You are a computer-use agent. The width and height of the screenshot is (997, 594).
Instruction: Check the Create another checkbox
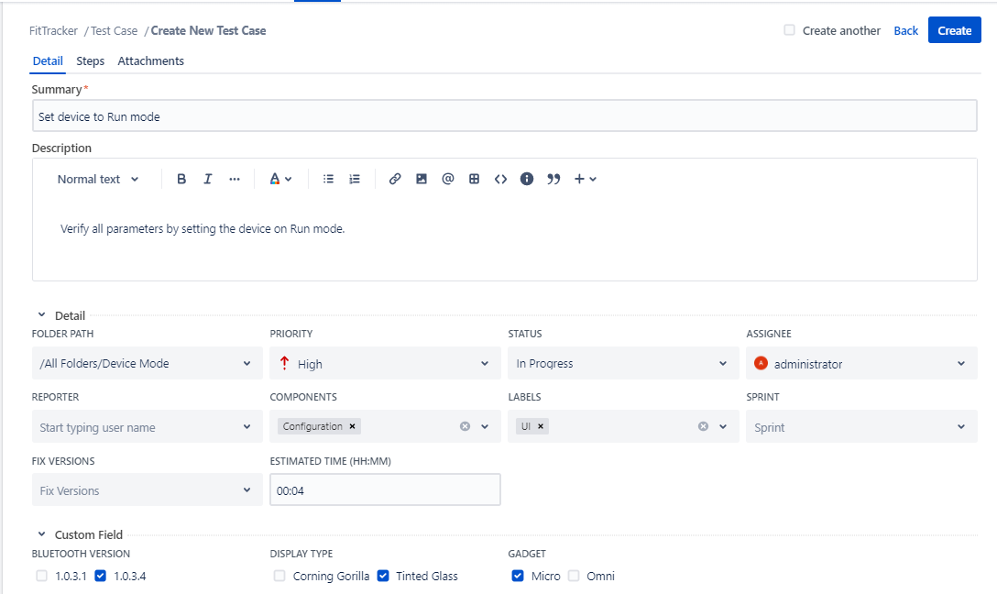point(789,30)
